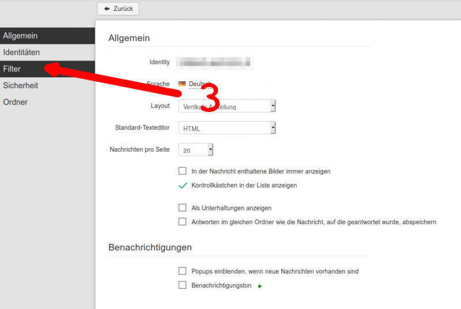Go to the Ordner settings section

tap(16, 102)
